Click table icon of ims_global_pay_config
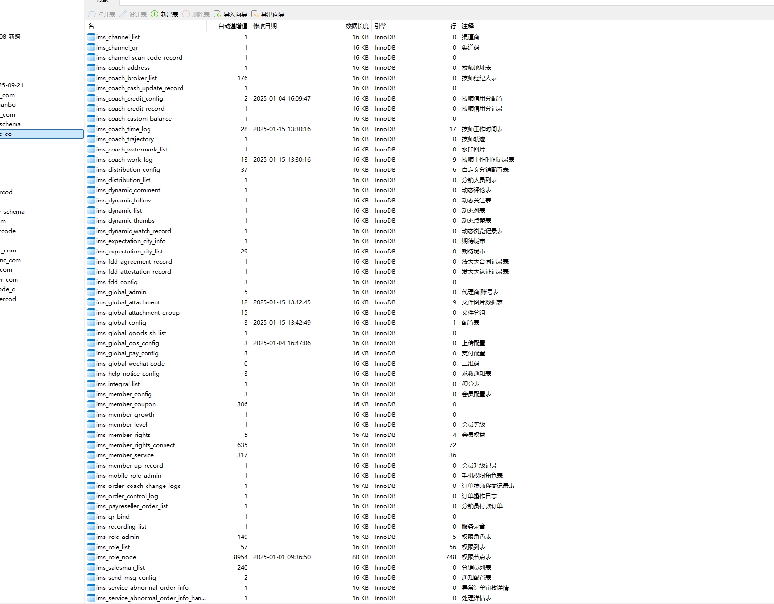774x604 pixels. click(x=91, y=353)
